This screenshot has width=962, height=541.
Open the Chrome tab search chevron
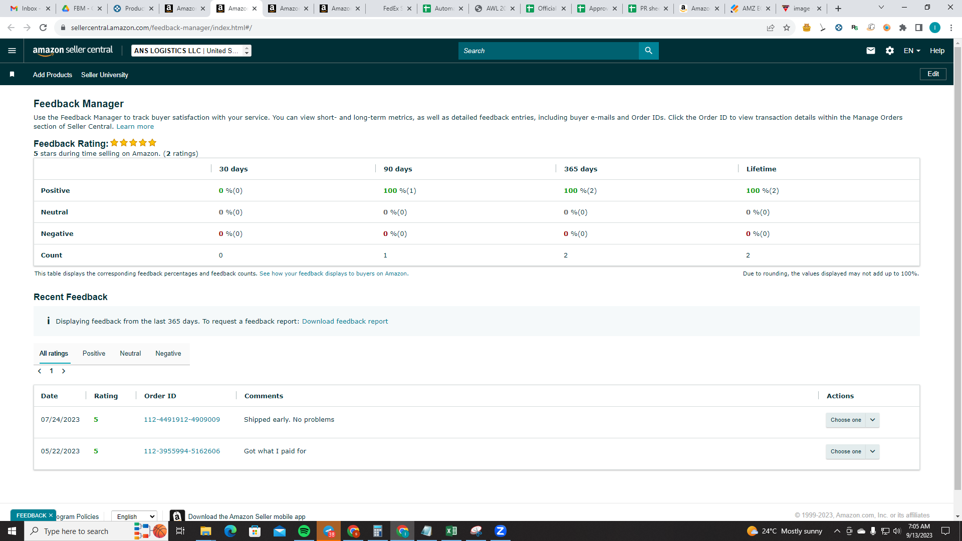pyautogui.click(x=881, y=8)
